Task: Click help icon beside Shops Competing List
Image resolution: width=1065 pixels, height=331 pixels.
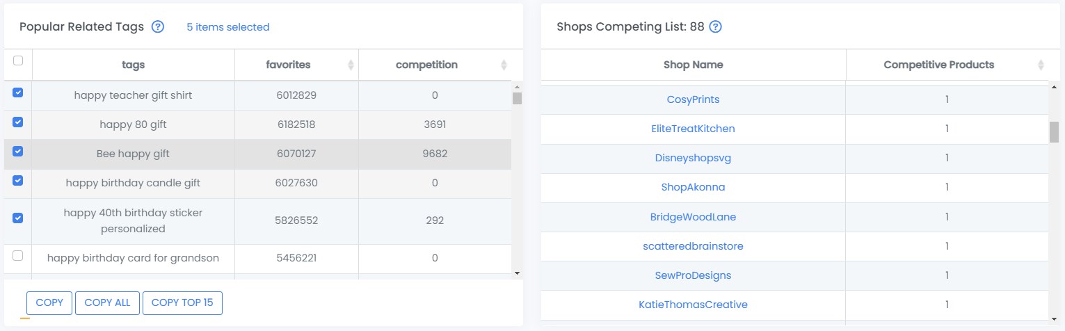Action: [715, 27]
